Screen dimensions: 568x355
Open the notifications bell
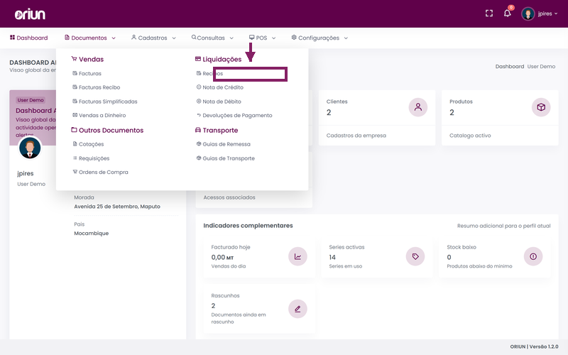(507, 13)
